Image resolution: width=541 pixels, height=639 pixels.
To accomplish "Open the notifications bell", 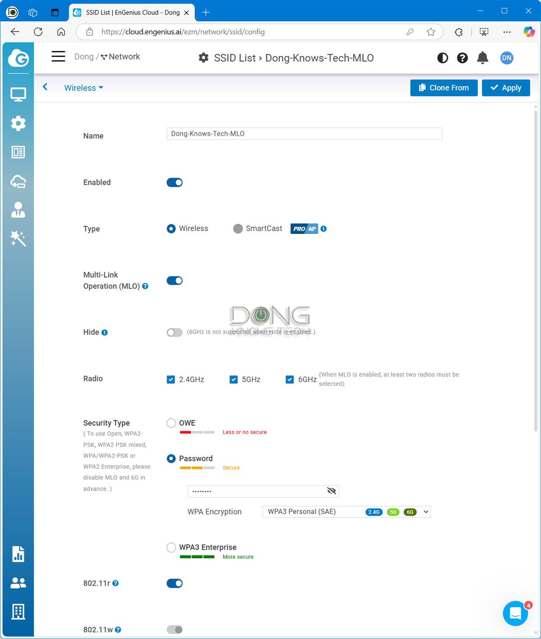I will pyautogui.click(x=482, y=58).
